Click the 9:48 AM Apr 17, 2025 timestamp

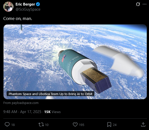click(x=22, y=112)
